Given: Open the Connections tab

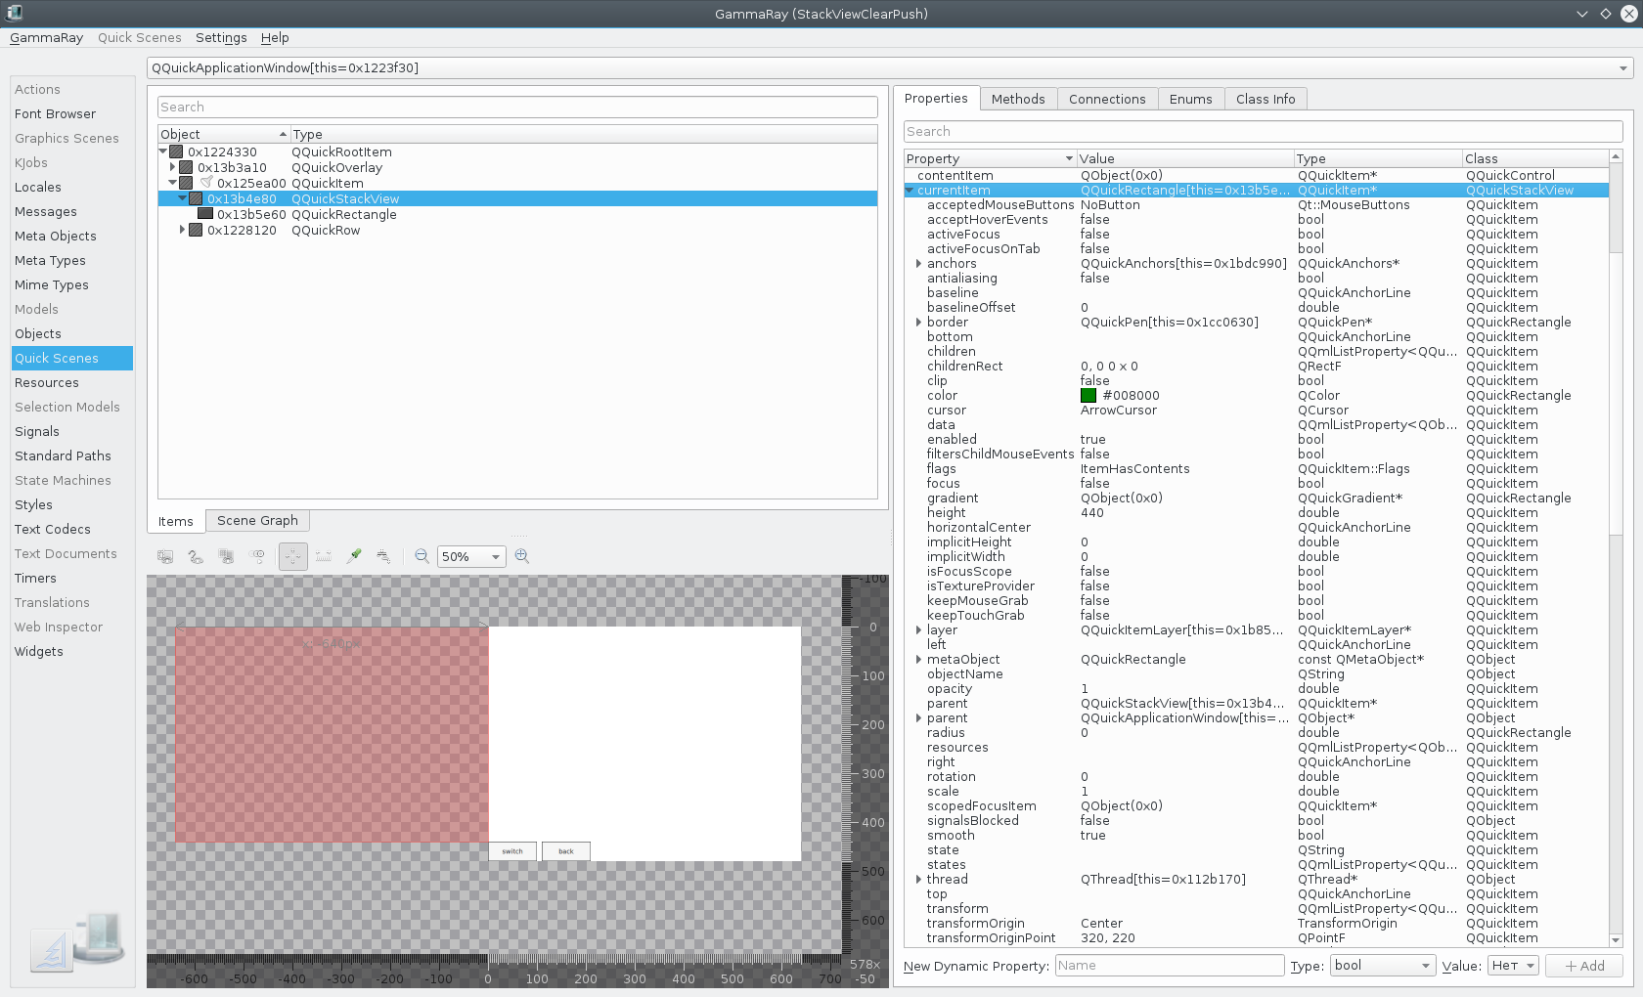Looking at the screenshot, I should tap(1106, 99).
